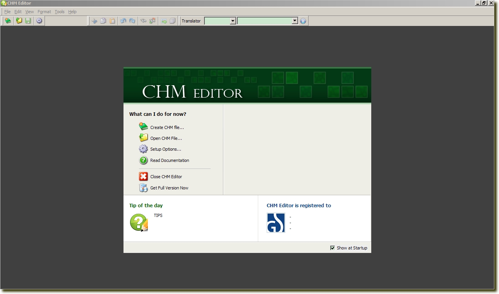Screen dimensions: 499x294
Task: Select the Close CHM Editor link text
Action: [x=166, y=177]
